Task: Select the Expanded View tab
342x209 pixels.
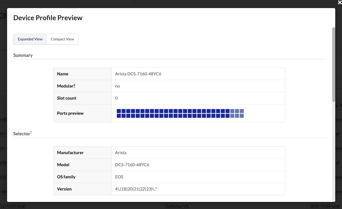Action: 30,39
